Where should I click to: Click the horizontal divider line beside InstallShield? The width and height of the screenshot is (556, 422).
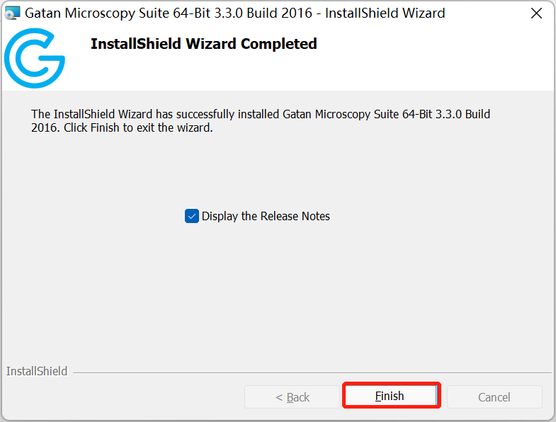point(312,372)
